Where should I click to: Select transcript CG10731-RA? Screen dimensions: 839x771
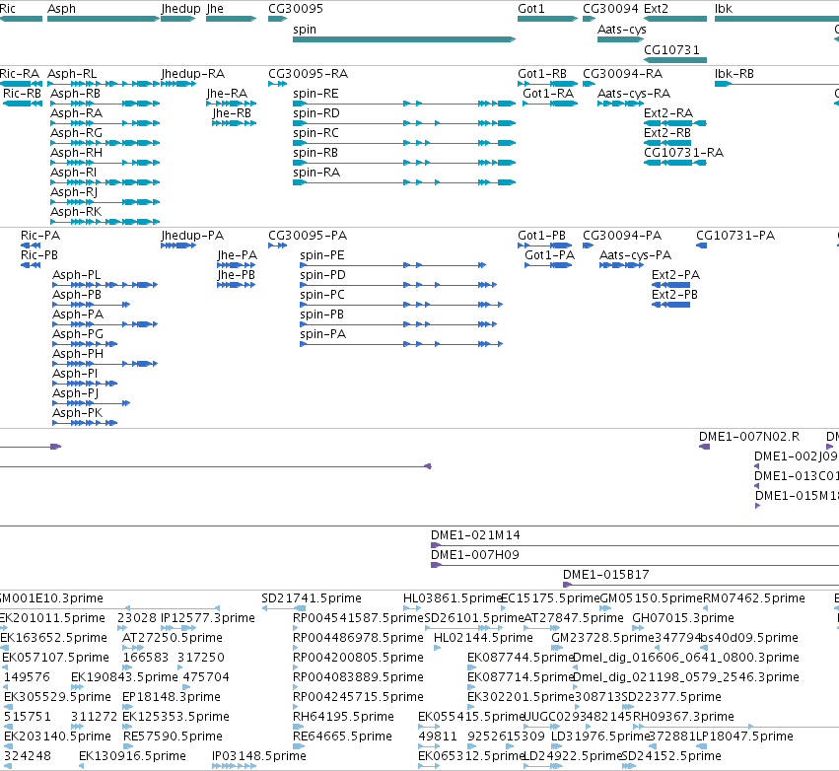675,163
